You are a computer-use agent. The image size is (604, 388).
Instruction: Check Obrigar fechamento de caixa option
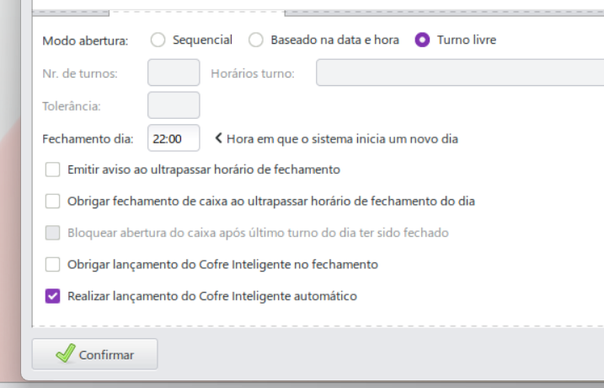pos(53,201)
